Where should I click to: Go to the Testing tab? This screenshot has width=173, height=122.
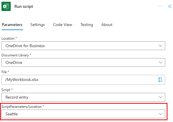pos(87,25)
